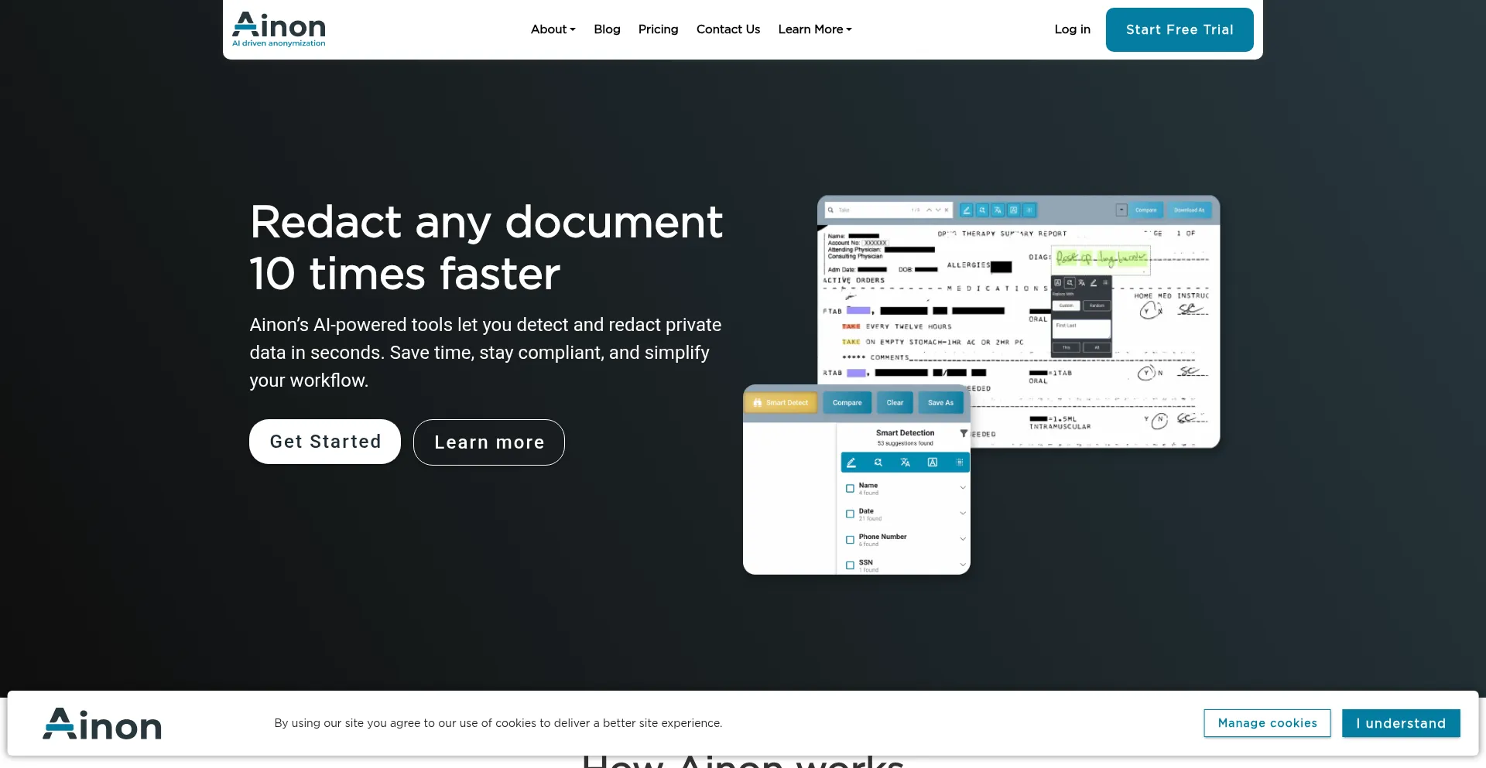Select the search icon in Smart Detection toolbar

878,463
